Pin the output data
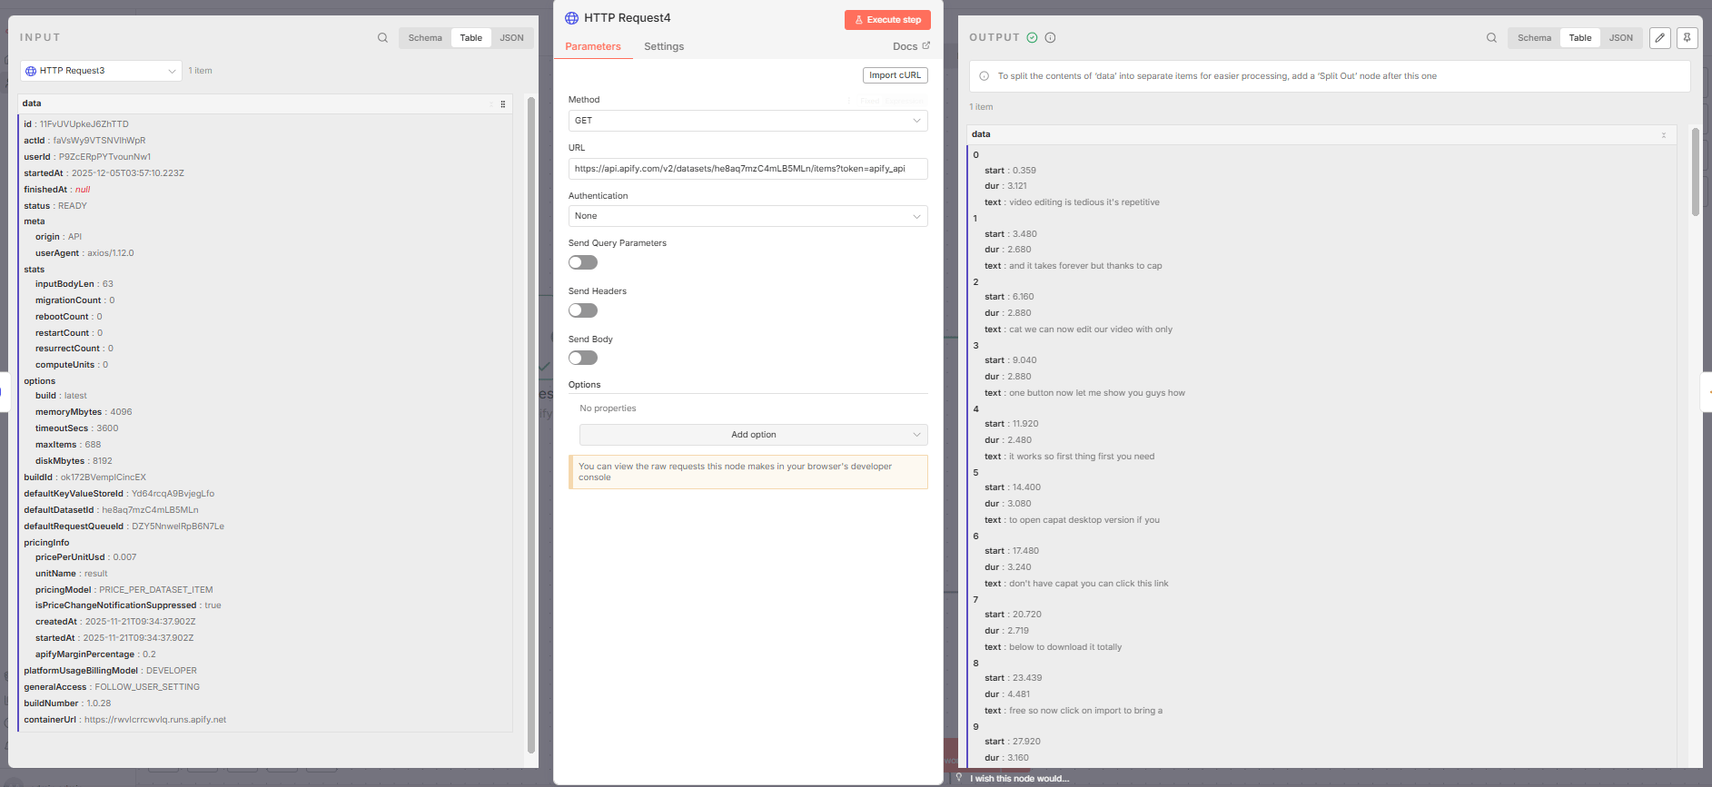 pyautogui.click(x=1687, y=38)
